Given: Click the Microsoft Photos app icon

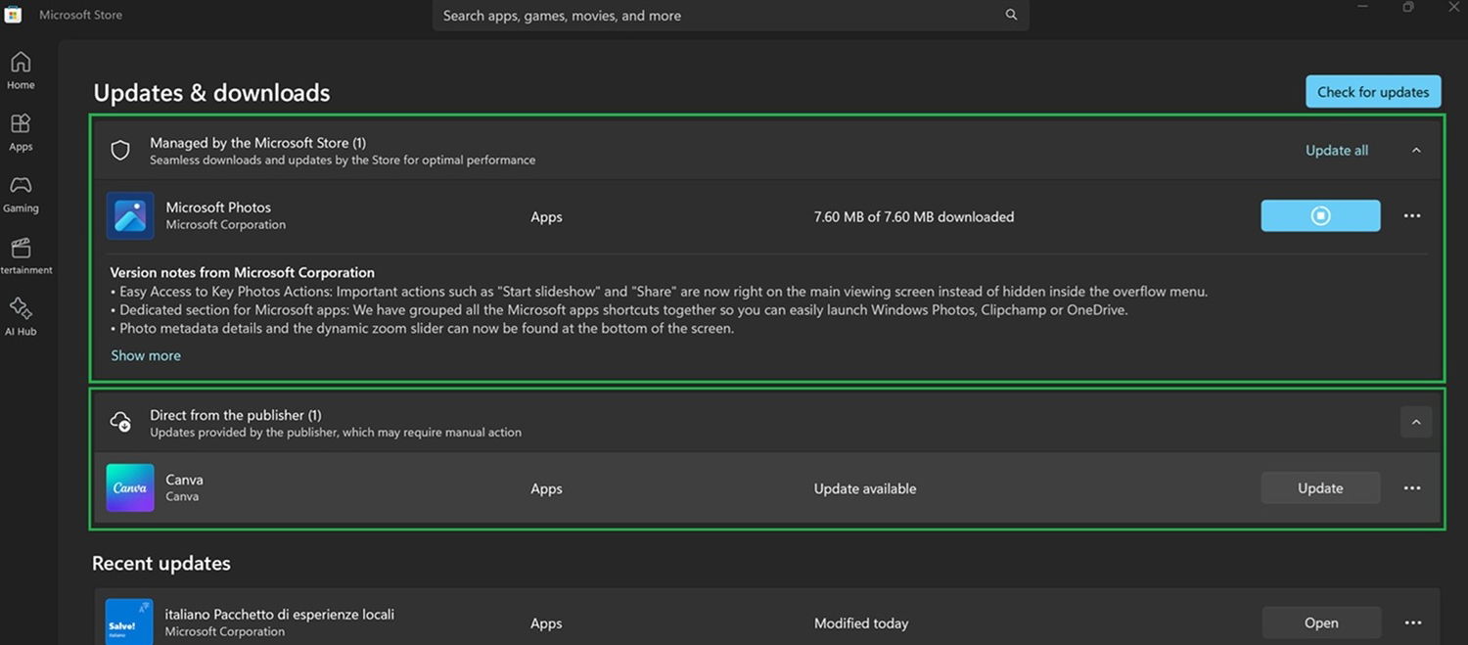Looking at the screenshot, I should click(129, 215).
